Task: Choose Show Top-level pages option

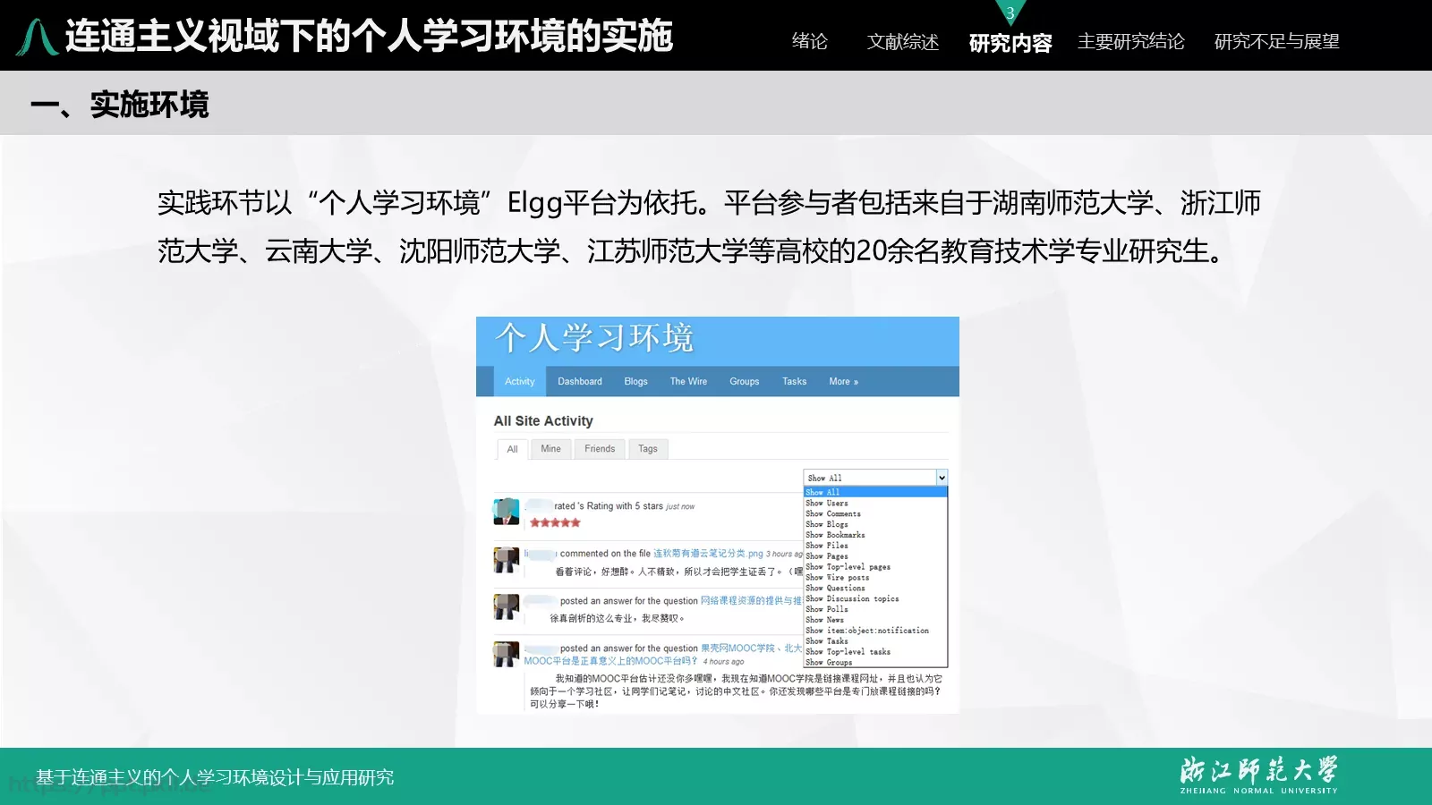Action: click(875, 566)
